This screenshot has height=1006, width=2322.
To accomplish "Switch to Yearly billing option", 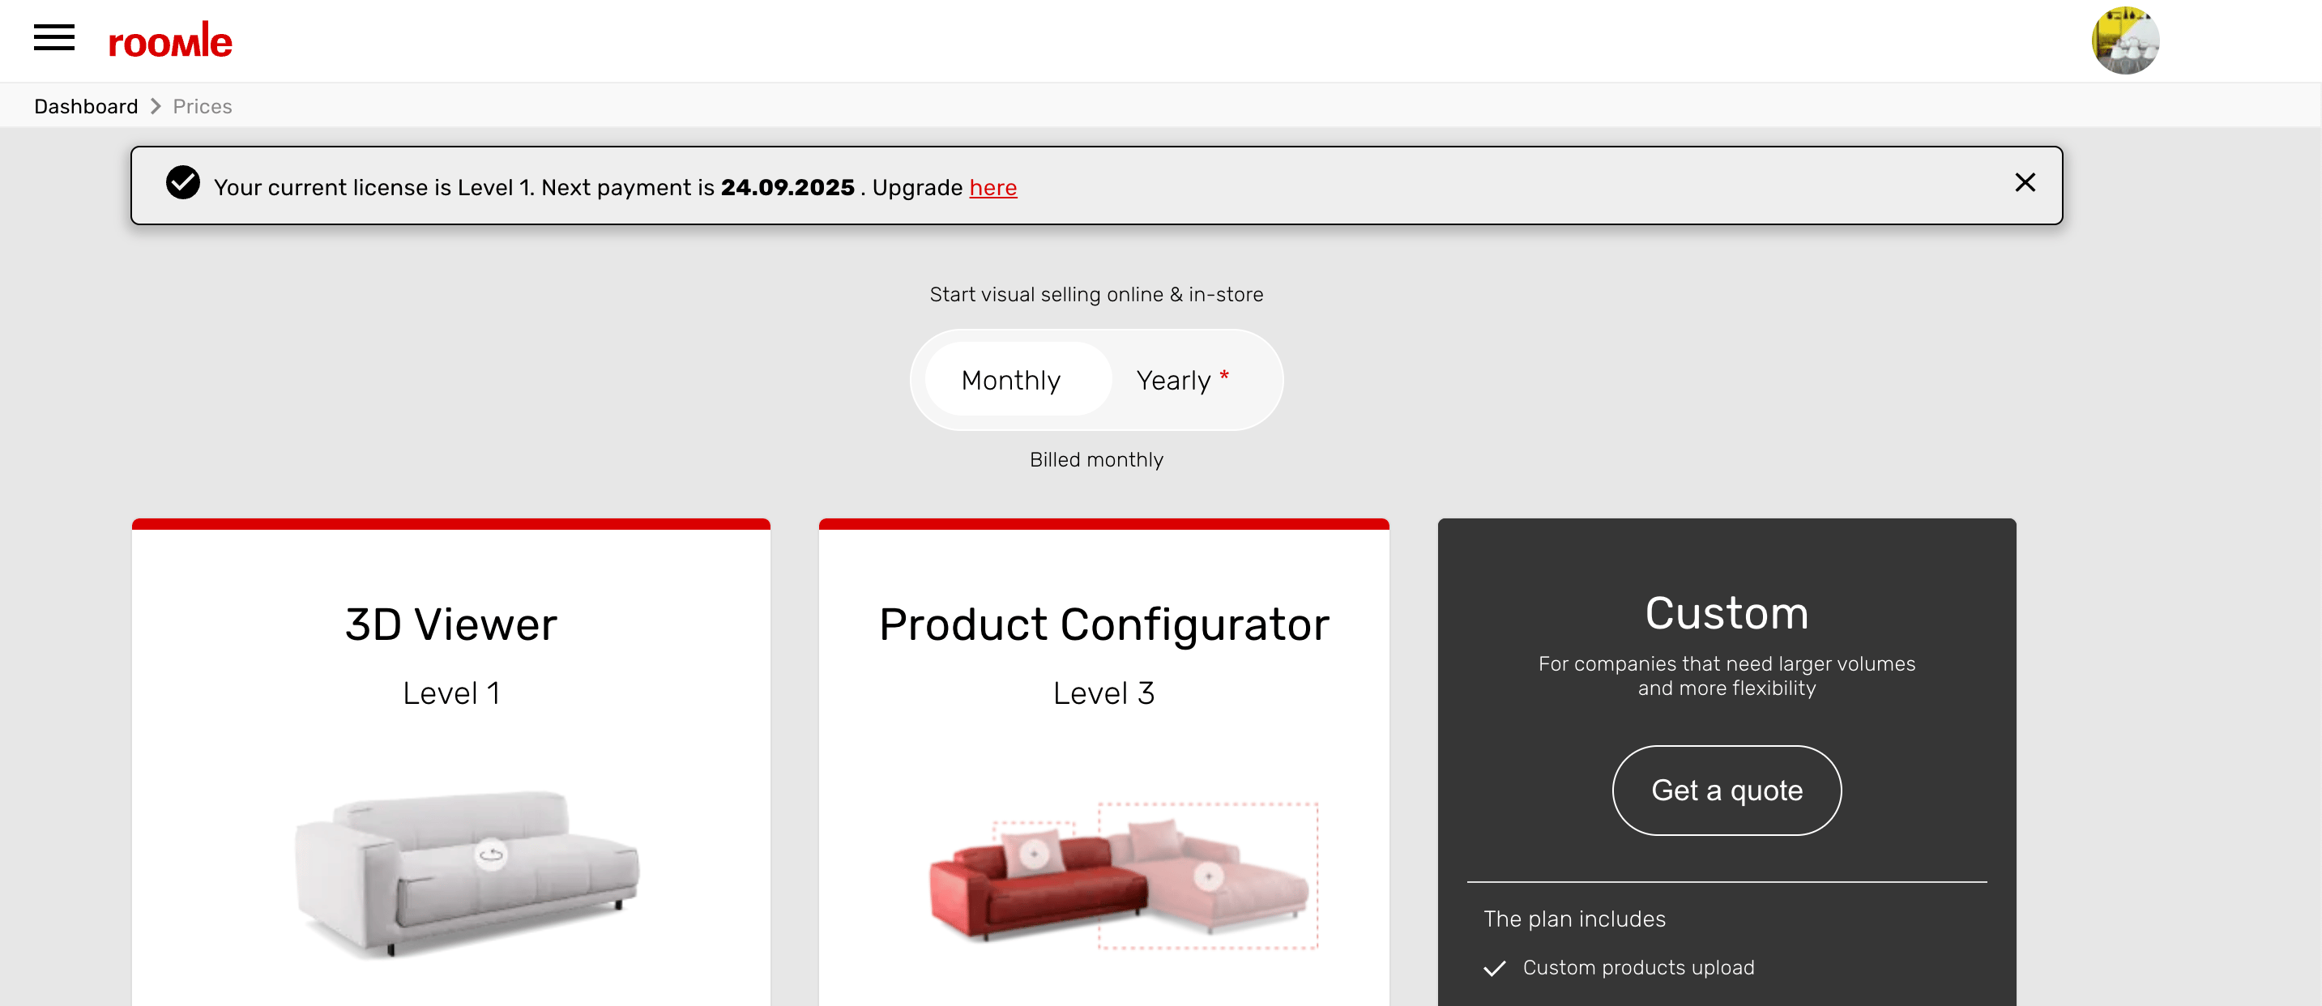I will 1172,380.
